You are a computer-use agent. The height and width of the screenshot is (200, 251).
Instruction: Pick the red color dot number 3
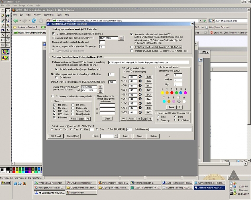click(x=172, y=93)
